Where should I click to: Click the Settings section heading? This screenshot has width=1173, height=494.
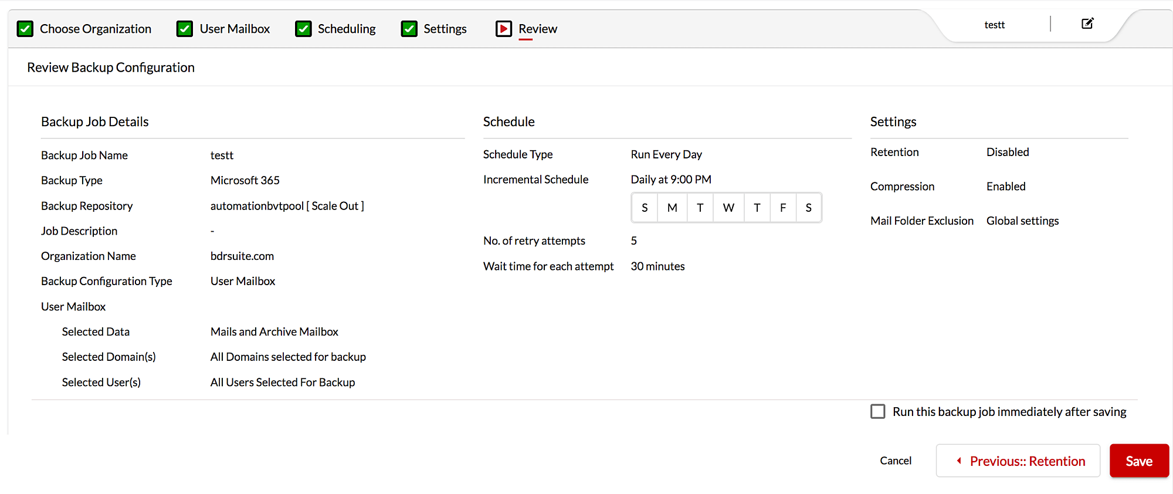click(893, 121)
